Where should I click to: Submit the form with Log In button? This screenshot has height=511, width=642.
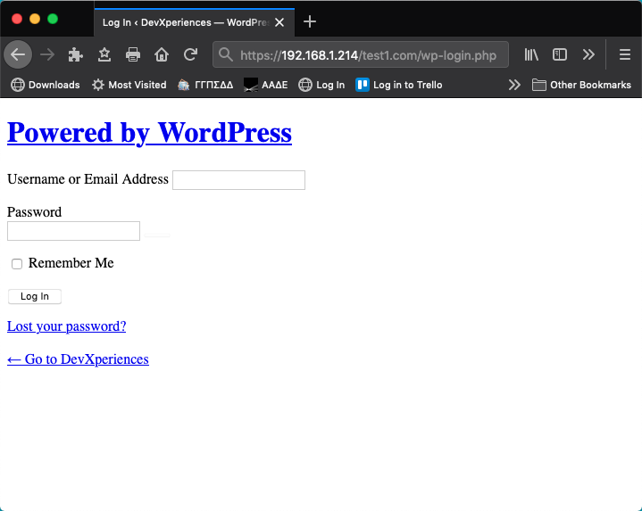[35, 296]
